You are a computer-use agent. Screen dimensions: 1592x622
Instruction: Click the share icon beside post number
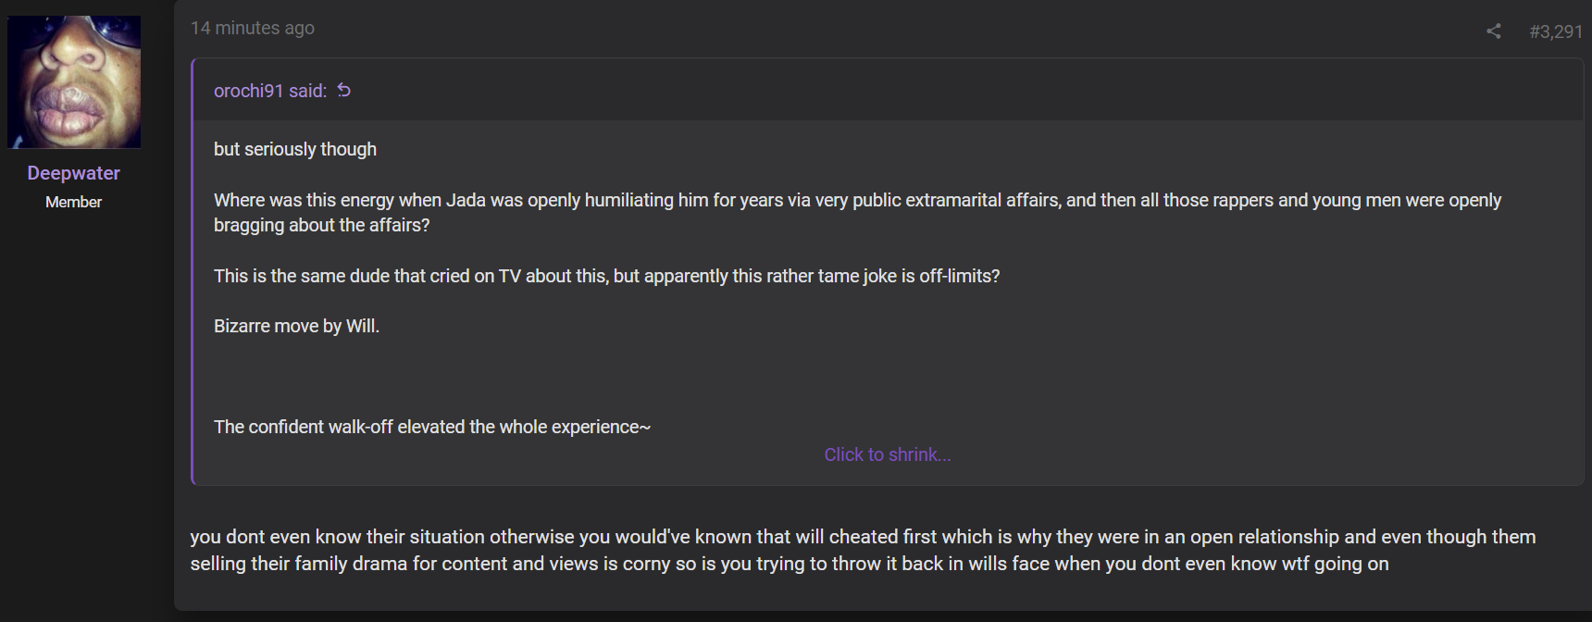(1493, 31)
